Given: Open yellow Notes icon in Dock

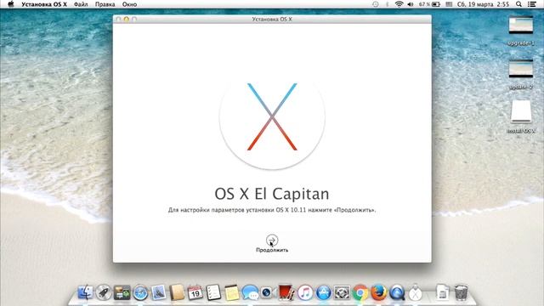Looking at the screenshot, I should [232, 292].
